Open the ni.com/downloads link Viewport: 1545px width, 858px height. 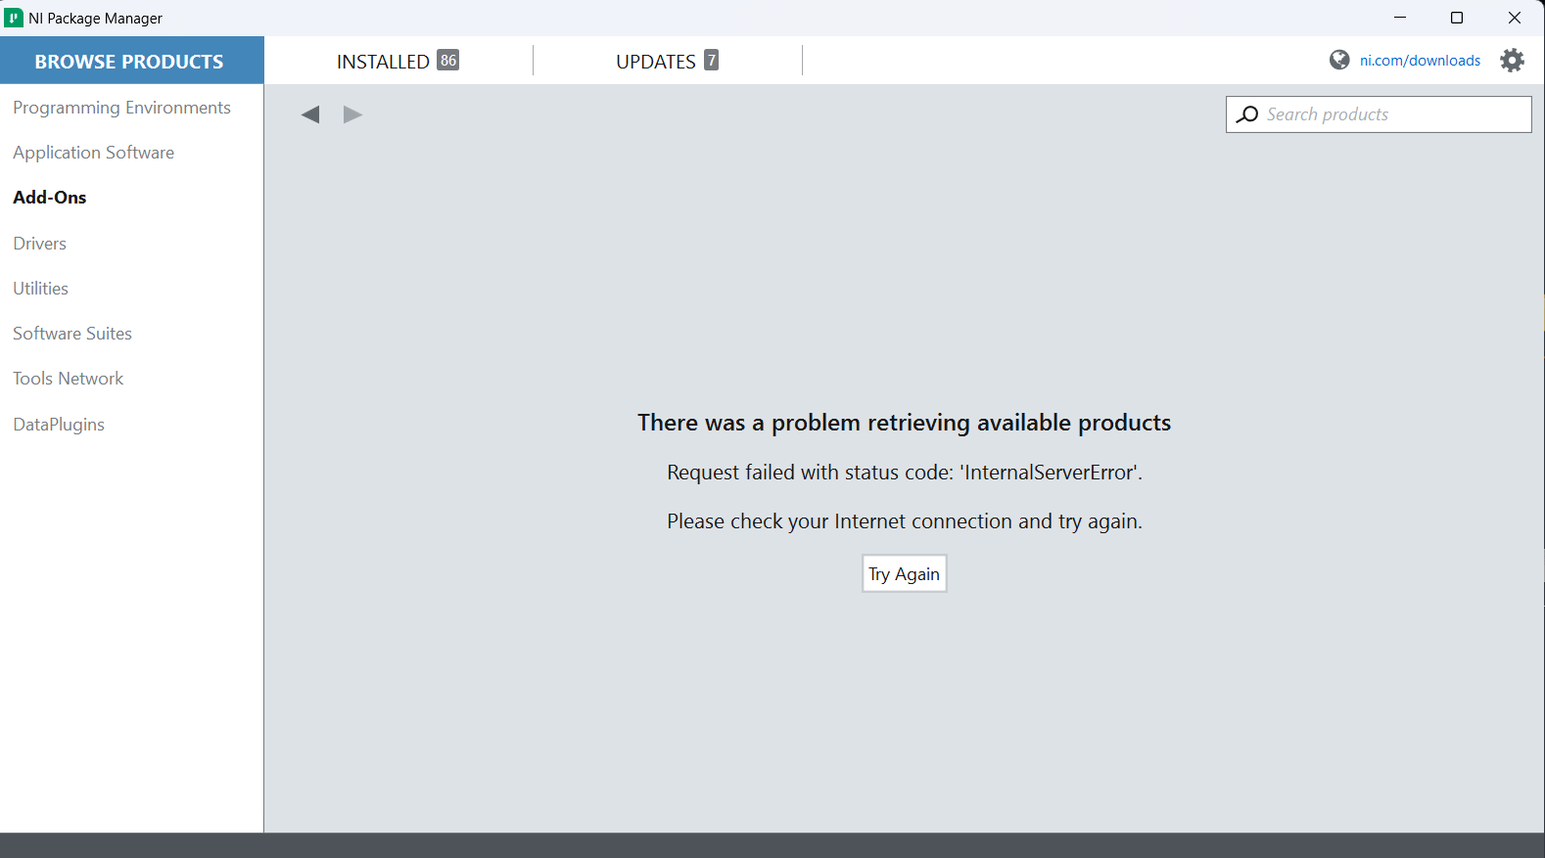point(1420,61)
